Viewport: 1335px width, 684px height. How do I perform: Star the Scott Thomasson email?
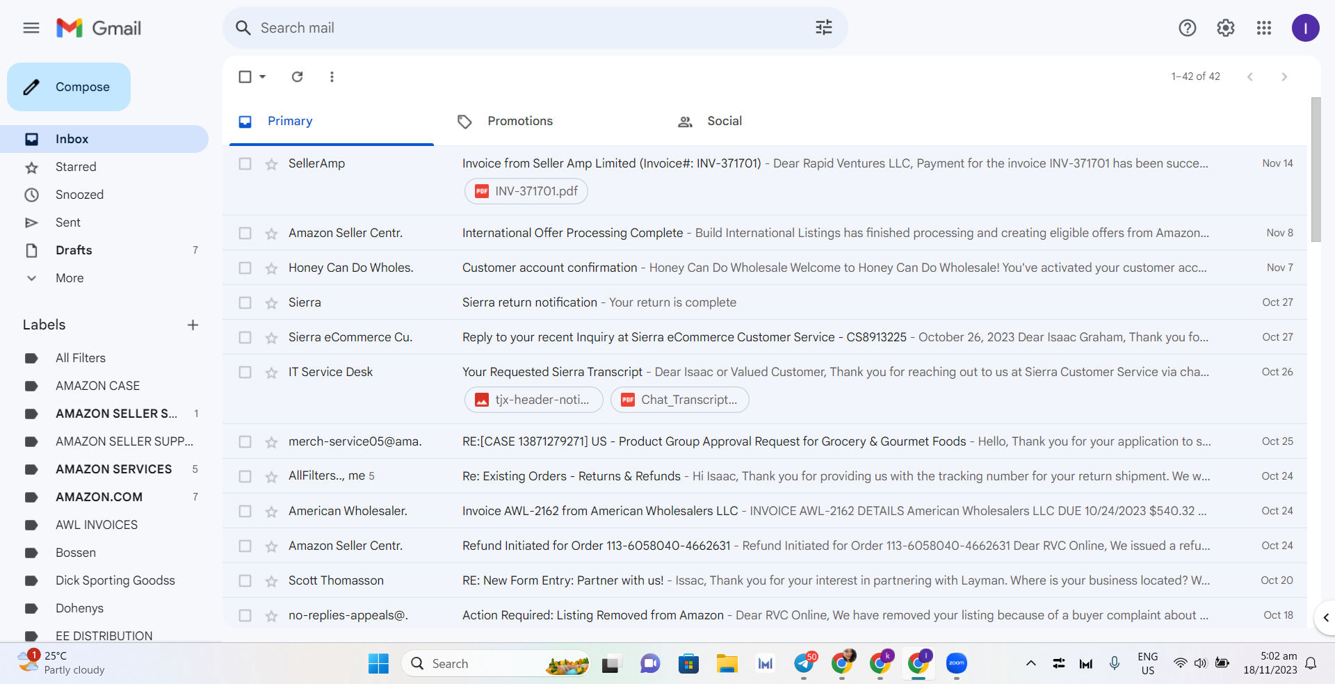coord(271,581)
